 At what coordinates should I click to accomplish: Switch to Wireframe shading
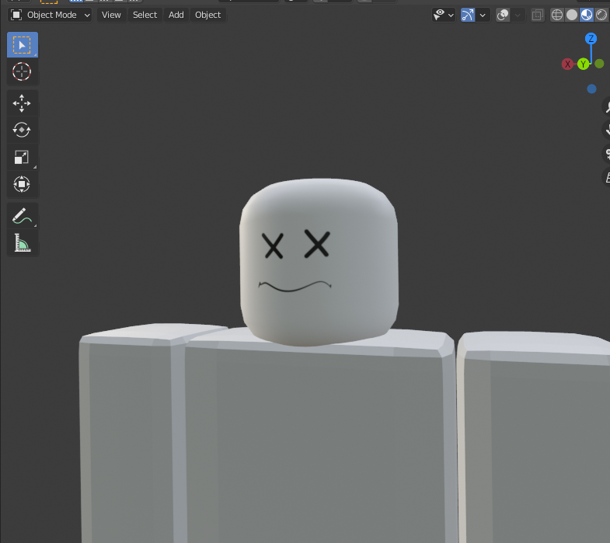coord(557,16)
